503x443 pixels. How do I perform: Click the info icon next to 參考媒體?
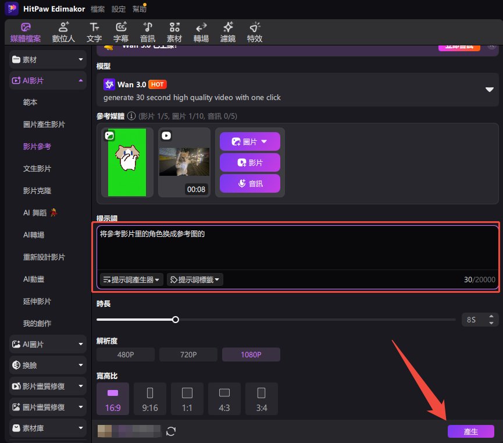click(x=131, y=116)
